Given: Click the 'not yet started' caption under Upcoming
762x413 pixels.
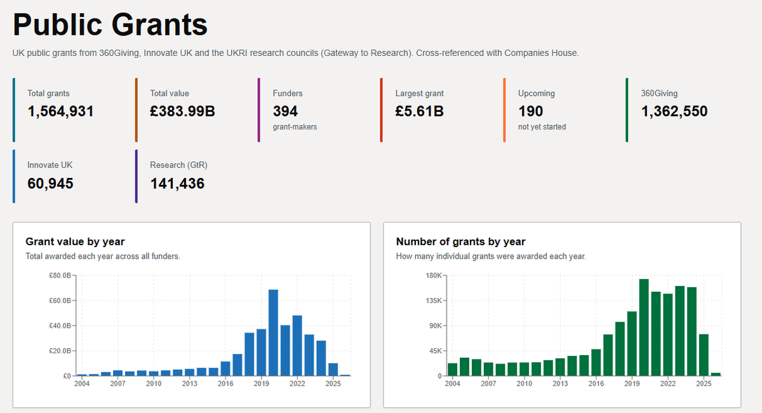Looking at the screenshot, I should [542, 127].
